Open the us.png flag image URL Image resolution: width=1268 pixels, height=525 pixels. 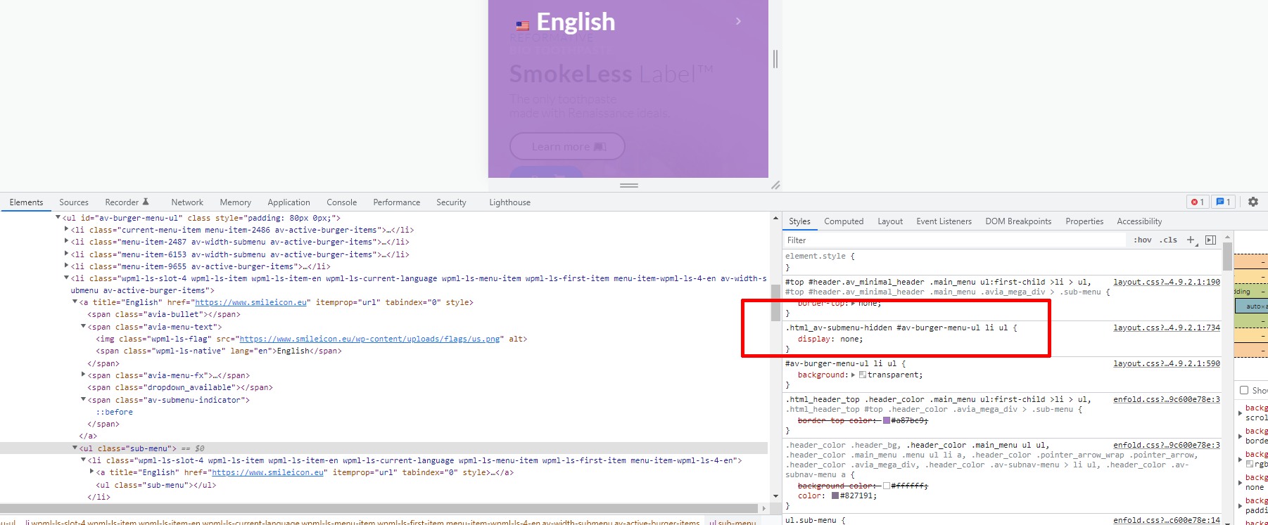tap(369, 339)
